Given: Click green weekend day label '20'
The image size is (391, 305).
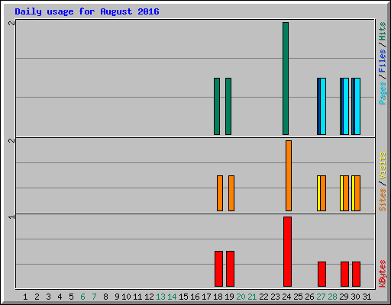Looking at the screenshot, I should tap(241, 297).
